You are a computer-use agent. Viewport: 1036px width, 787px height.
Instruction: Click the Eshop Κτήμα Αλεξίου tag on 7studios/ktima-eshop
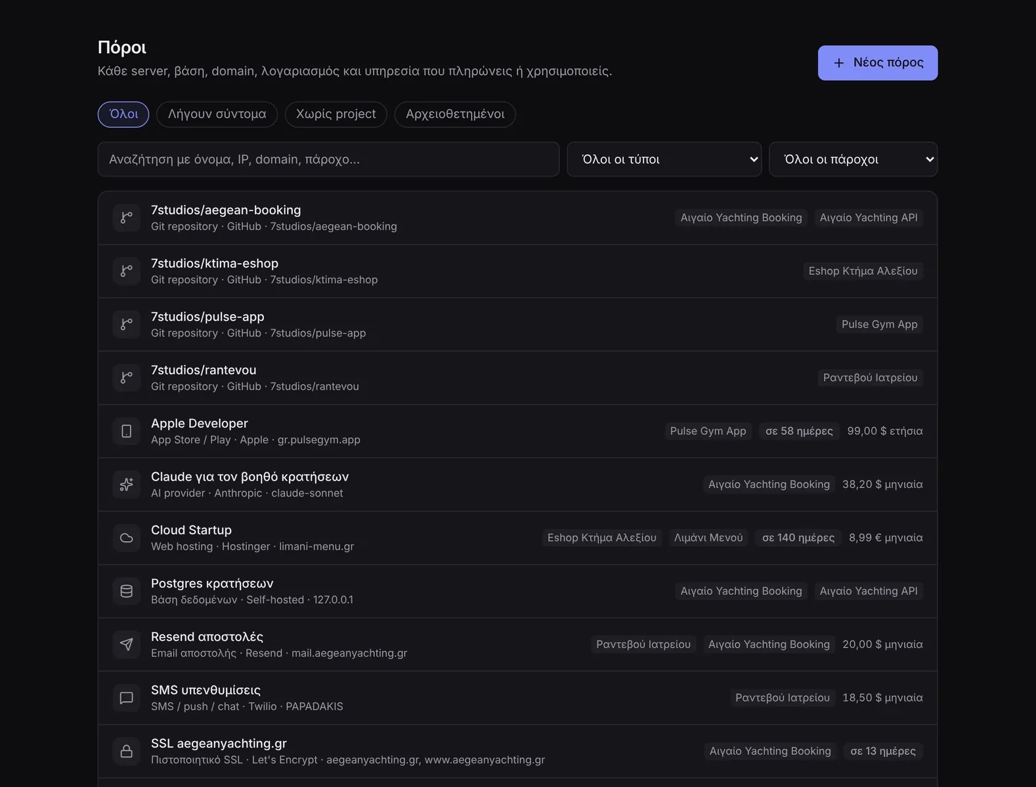[863, 271]
